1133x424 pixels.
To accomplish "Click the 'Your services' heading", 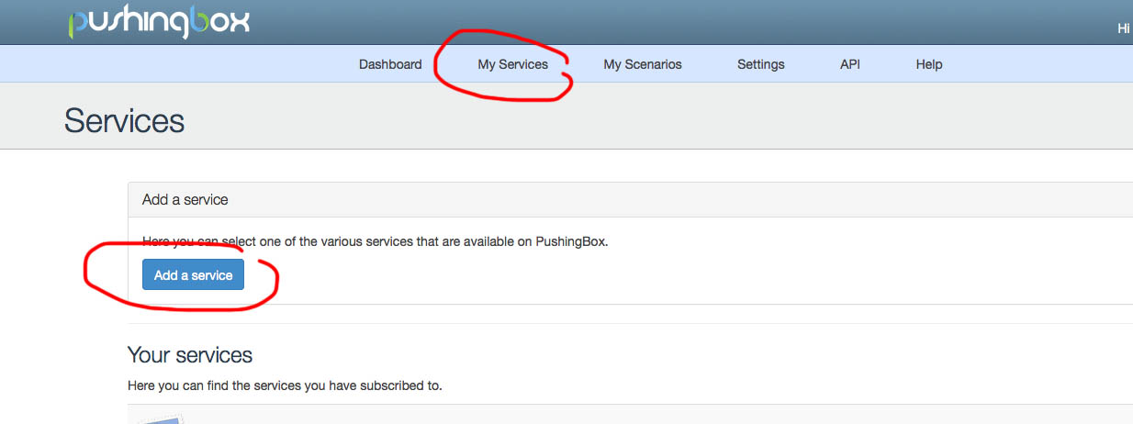I will tap(190, 355).
